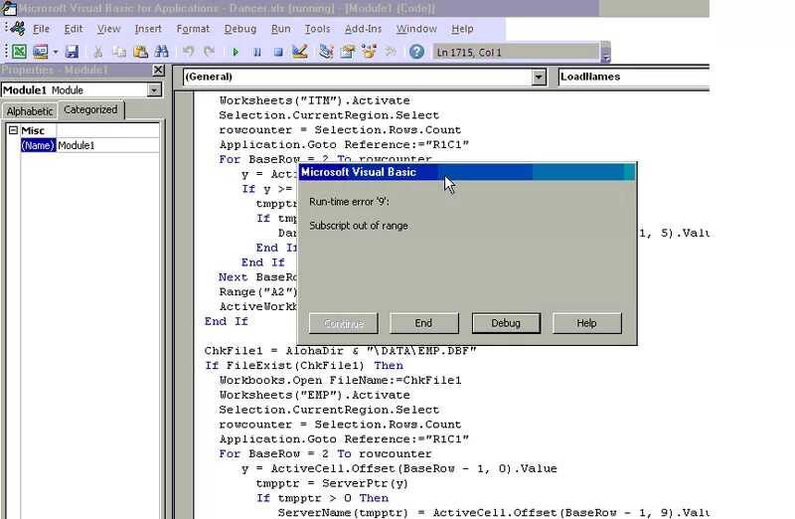Open the Insert menu
The width and height of the screenshot is (795, 519).
(x=148, y=29)
